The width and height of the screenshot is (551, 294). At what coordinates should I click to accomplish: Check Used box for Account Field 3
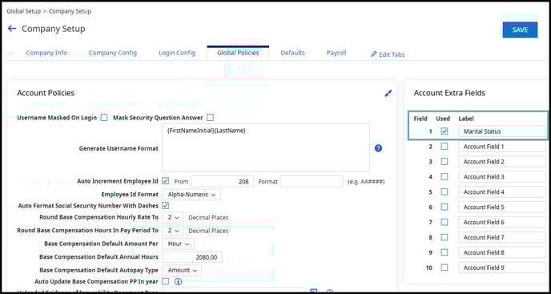444,176
